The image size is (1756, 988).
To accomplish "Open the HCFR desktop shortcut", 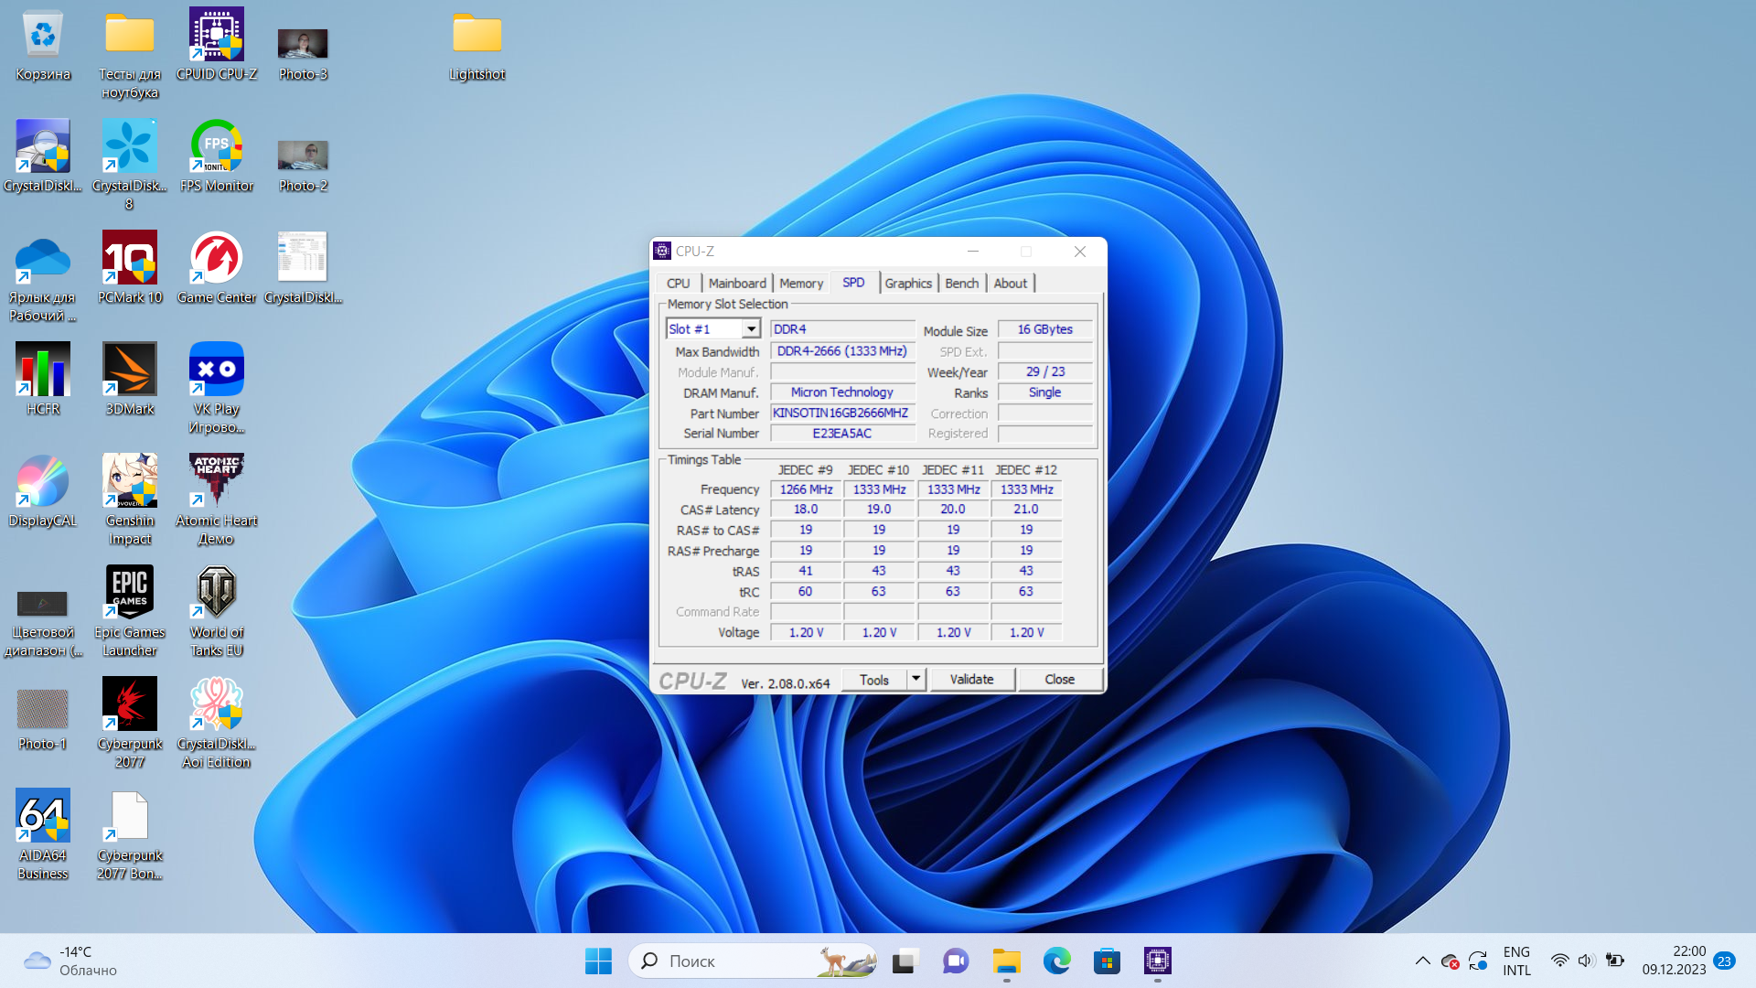I will [42, 370].
